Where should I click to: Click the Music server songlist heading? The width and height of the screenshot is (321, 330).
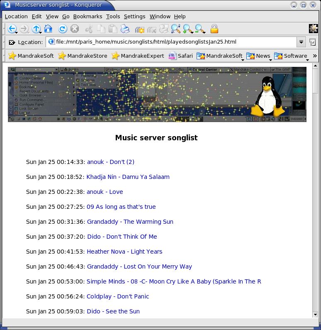point(156,138)
